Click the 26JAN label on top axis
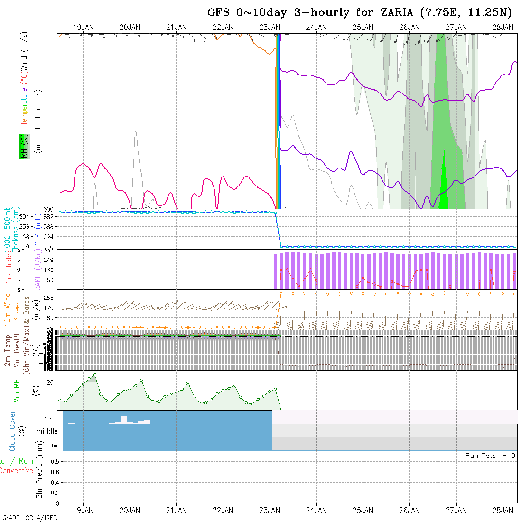The image size is (522, 522). [409, 28]
